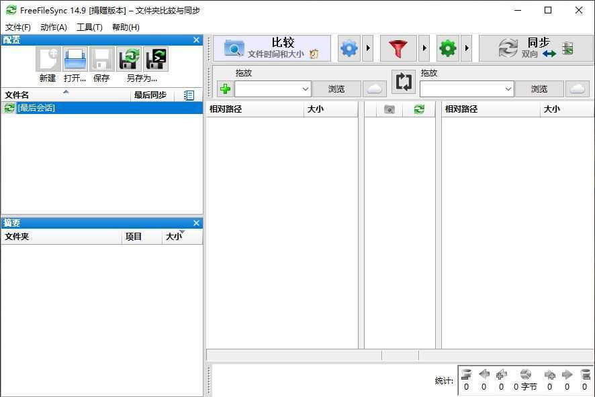
Task: Open the comparison options dropdown arrow
Action: pyautogui.click(x=367, y=48)
